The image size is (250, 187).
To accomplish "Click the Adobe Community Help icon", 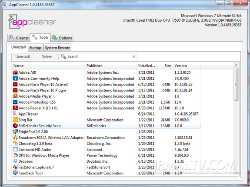I will point(15,79).
